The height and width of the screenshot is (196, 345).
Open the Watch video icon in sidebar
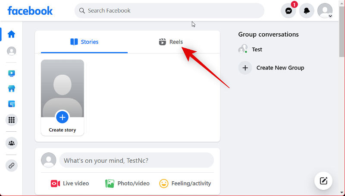(12, 73)
